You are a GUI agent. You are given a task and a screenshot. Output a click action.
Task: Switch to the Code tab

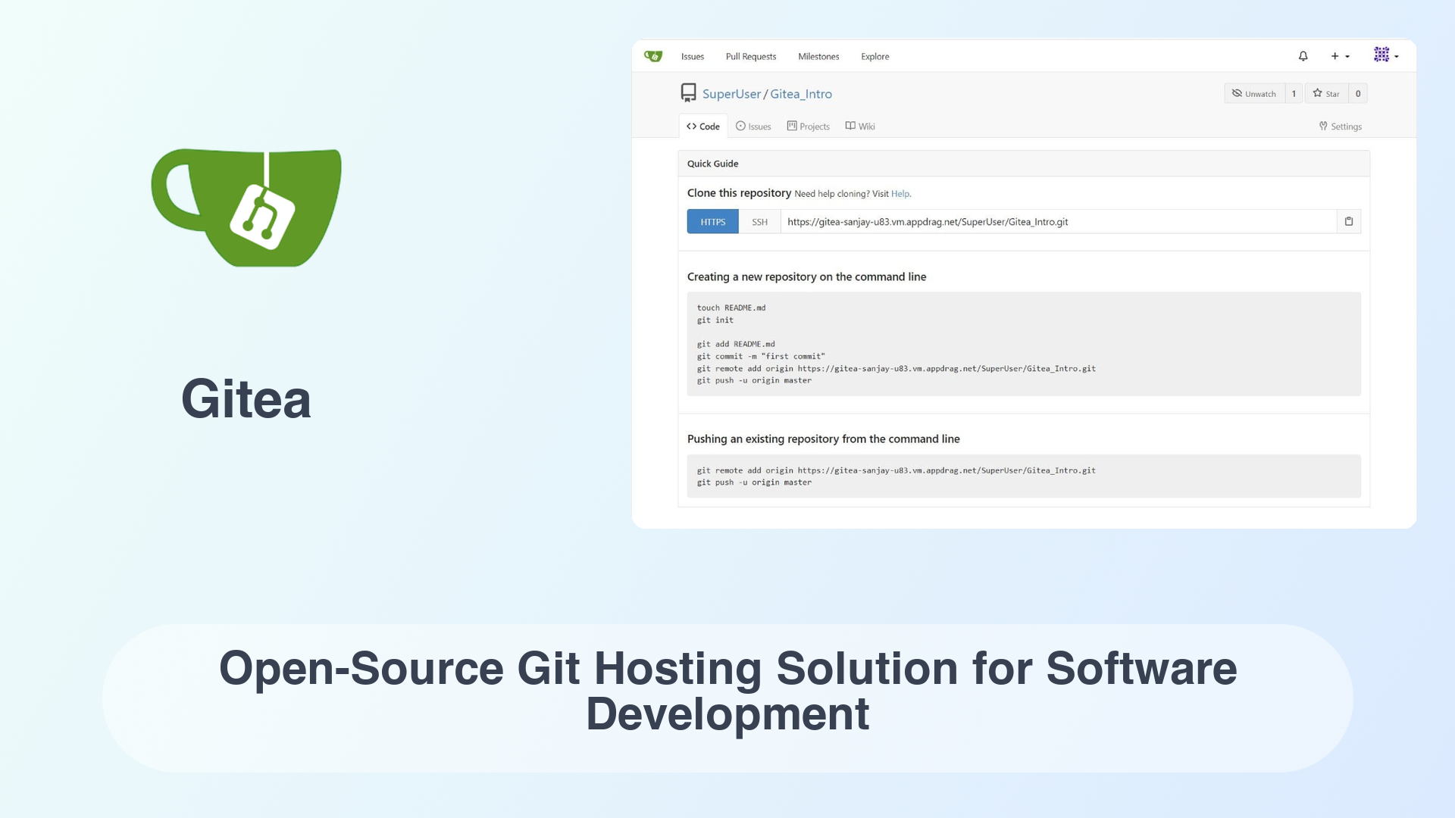click(703, 126)
